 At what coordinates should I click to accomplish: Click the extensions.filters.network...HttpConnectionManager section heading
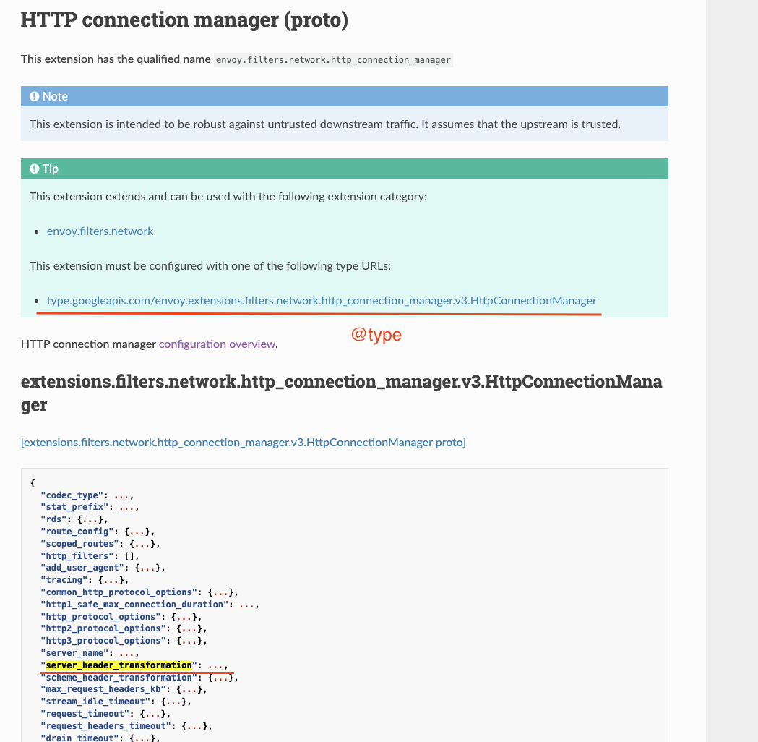(341, 393)
